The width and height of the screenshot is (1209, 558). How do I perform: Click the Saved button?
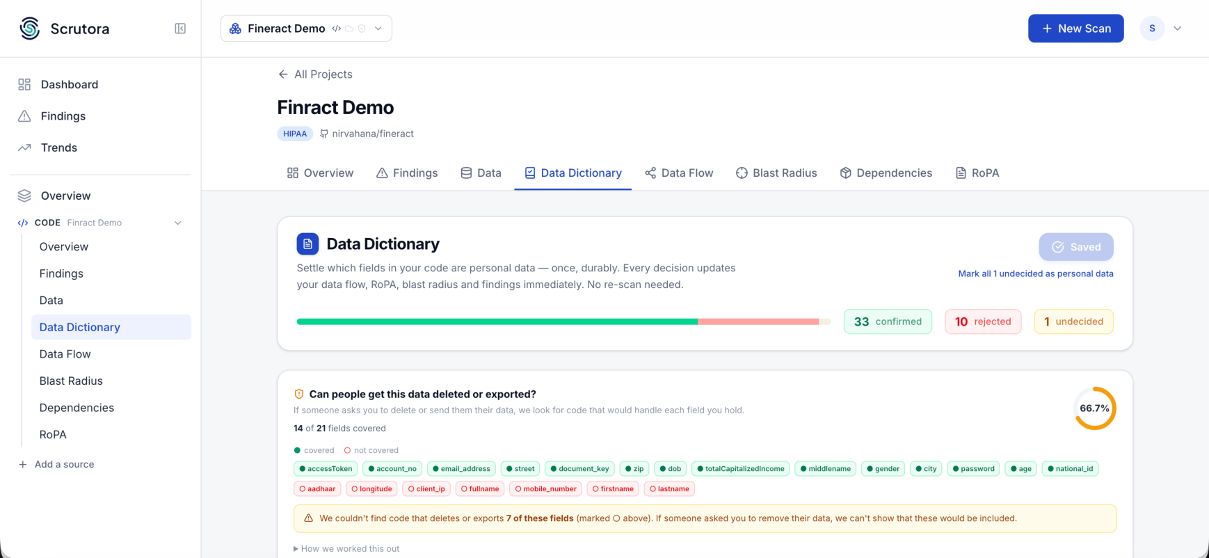(1076, 247)
